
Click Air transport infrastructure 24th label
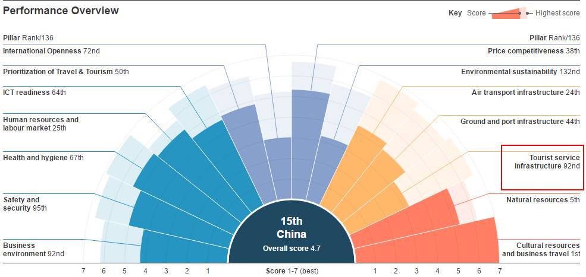[x=526, y=92]
